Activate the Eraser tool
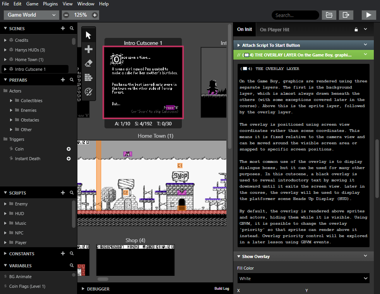The height and width of the screenshot is (294, 380). (x=89, y=63)
